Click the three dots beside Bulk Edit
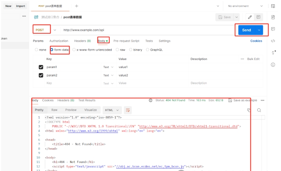Image resolution: width=281 pixels, height=171 pixels. click(242, 59)
